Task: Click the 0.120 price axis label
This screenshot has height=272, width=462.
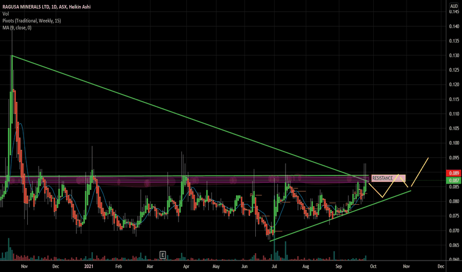Action: coord(454,85)
